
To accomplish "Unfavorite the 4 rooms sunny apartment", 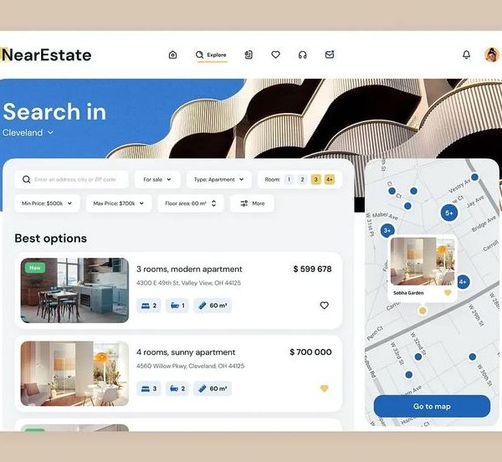I will pos(325,388).
